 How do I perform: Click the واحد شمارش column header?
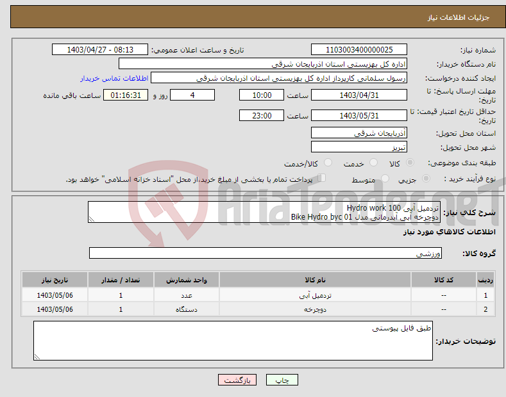point(187,280)
